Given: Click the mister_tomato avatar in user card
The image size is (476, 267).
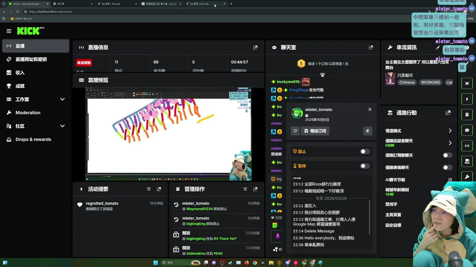Looking at the screenshot, I should [297, 113].
